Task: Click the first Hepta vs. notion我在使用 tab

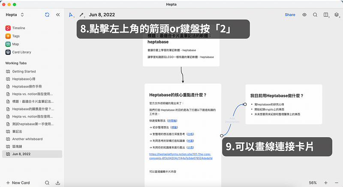Action: click(32, 94)
